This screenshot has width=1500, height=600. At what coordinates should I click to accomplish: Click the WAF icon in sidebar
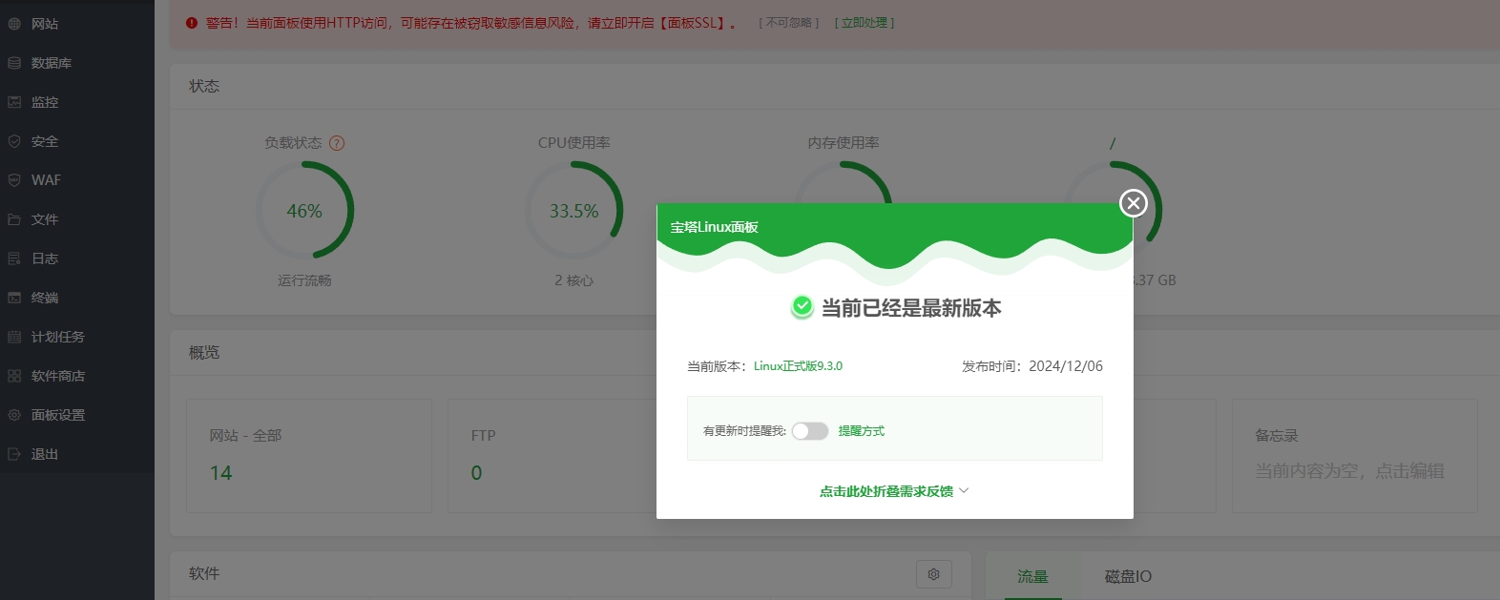[x=14, y=180]
